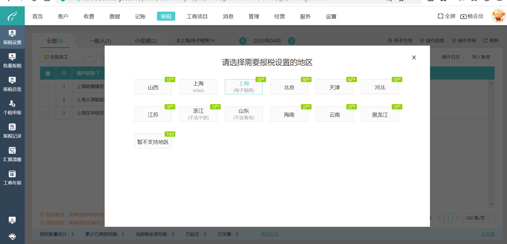Open 个税申报 sidebar icon
This screenshot has height=244, width=507.
pyautogui.click(x=12, y=107)
